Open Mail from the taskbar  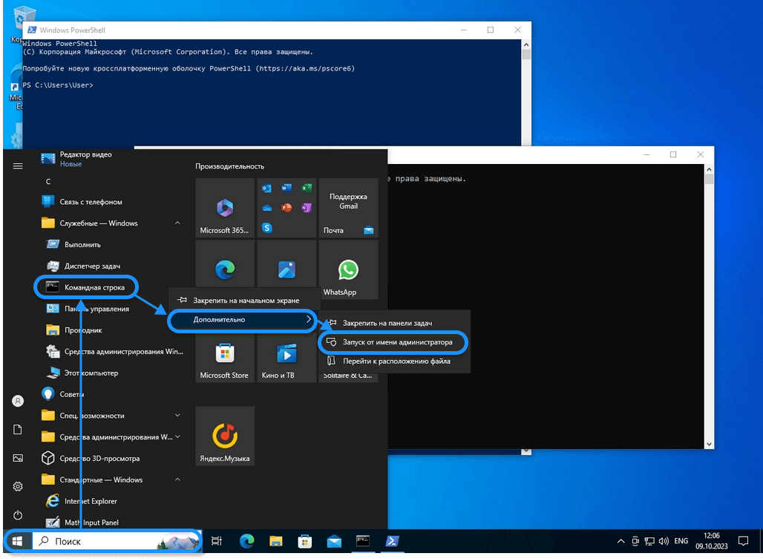click(334, 541)
